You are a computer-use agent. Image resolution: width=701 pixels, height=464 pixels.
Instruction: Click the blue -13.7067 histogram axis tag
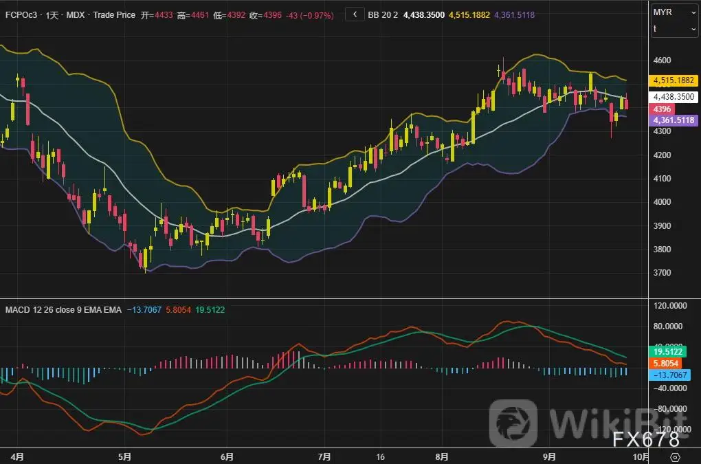point(669,375)
